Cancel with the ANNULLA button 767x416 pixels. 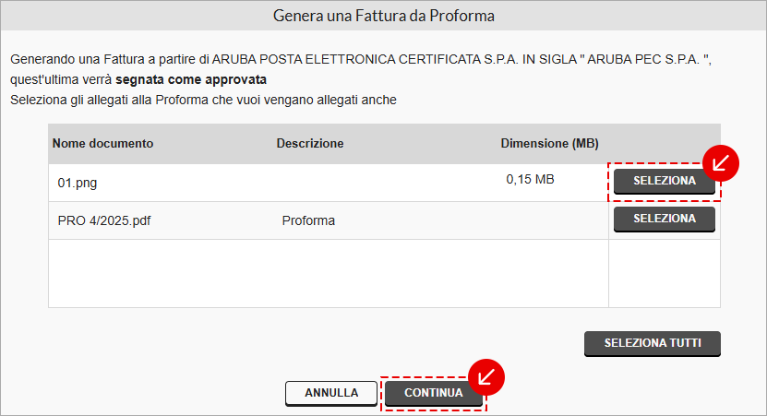coord(331,394)
